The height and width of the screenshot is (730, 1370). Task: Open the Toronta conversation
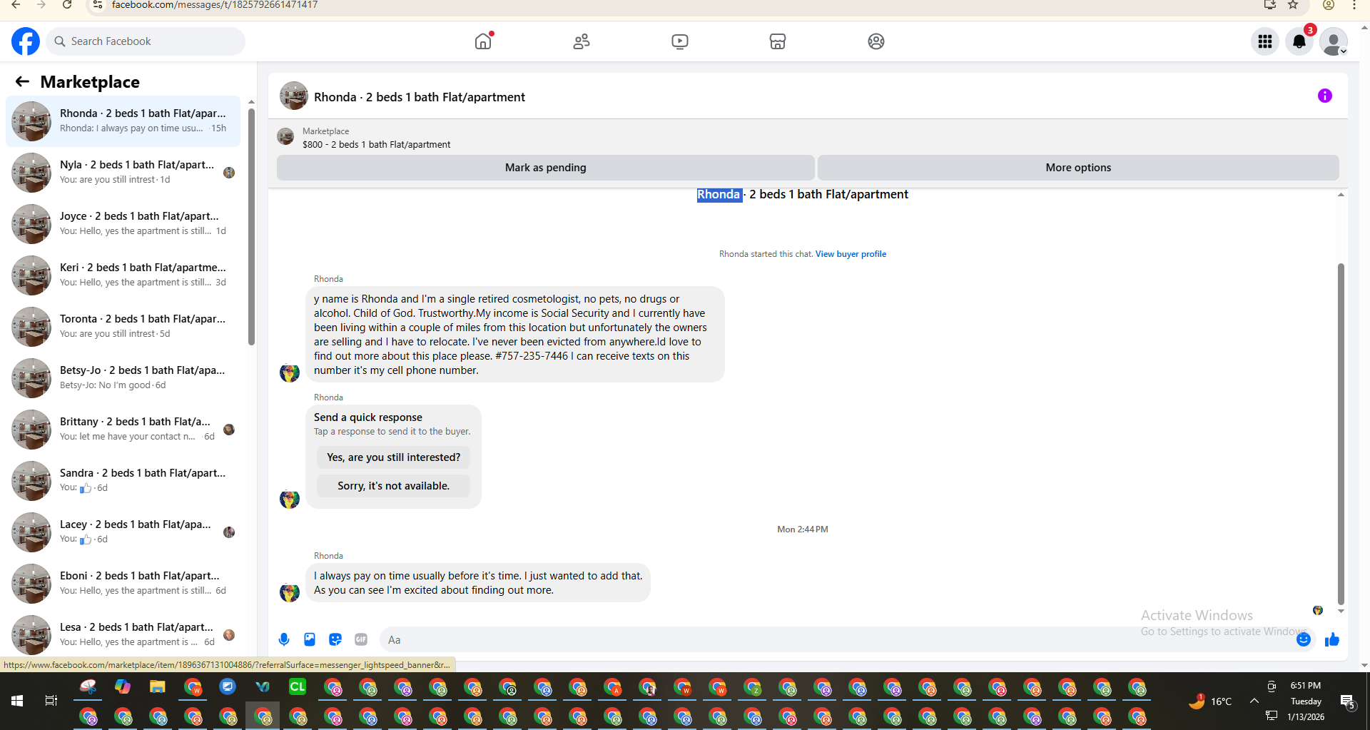click(x=123, y=327)
